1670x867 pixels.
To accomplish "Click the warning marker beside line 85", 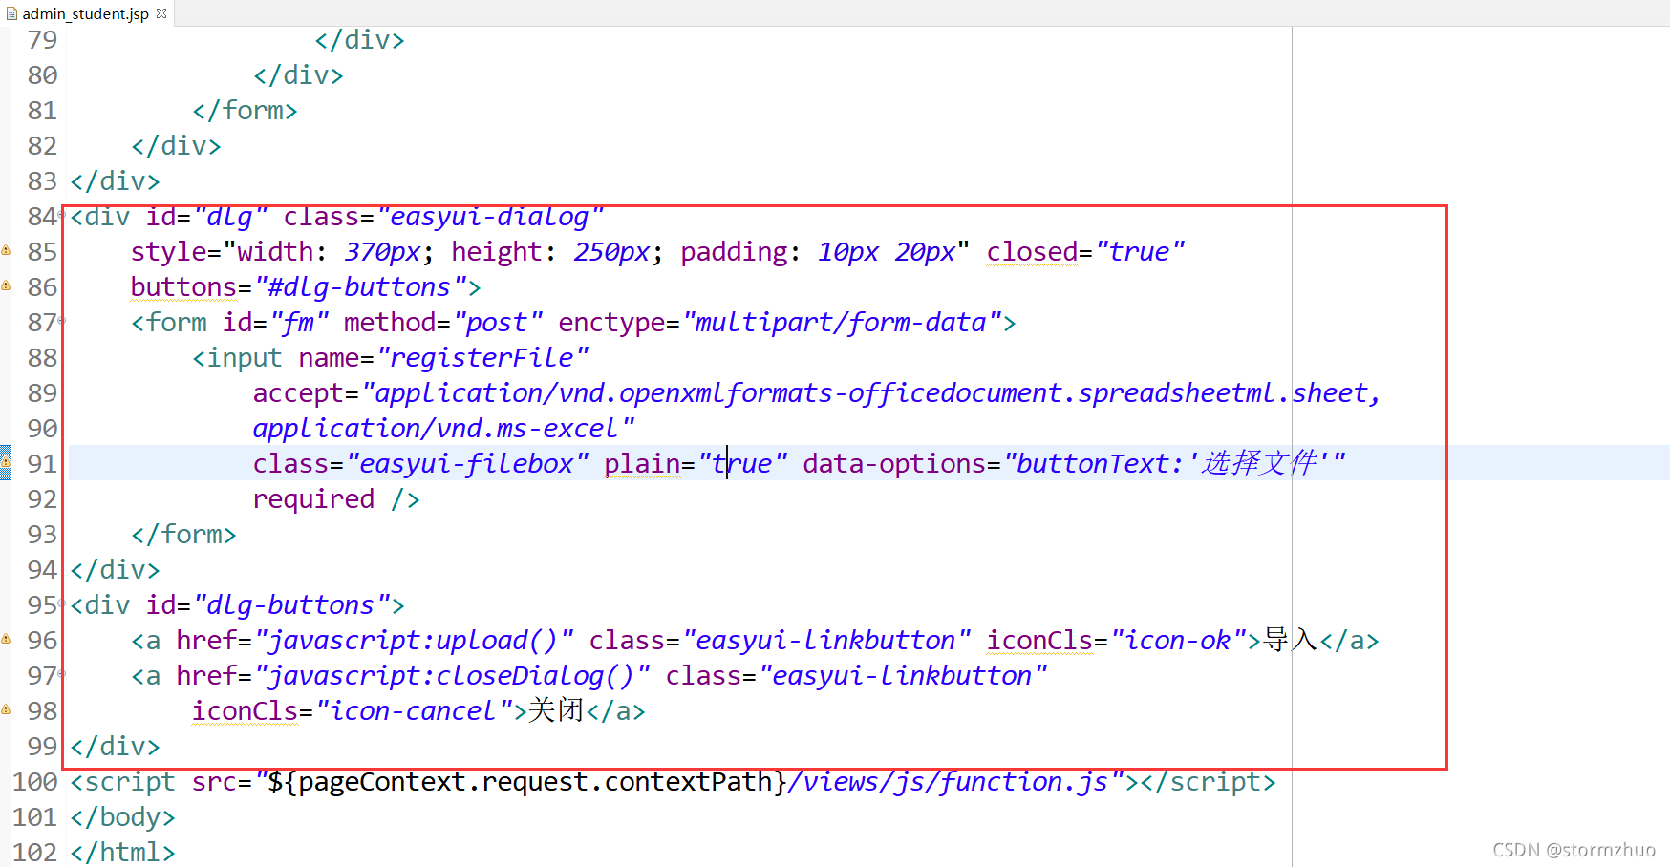I will (6, 250).
